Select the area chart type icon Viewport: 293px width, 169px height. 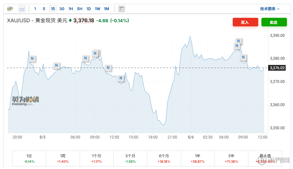tap(22, 9)
